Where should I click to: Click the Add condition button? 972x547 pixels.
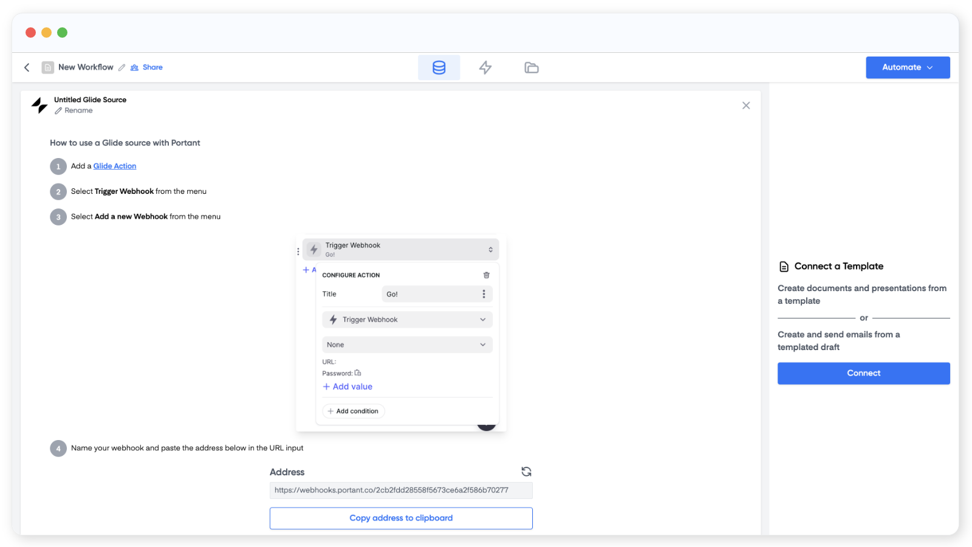(353, 411)
